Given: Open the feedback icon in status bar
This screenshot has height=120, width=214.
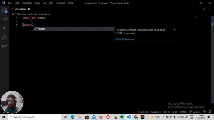Looking at the screenshot, I should pyautogui.click(x=204, y=112).
